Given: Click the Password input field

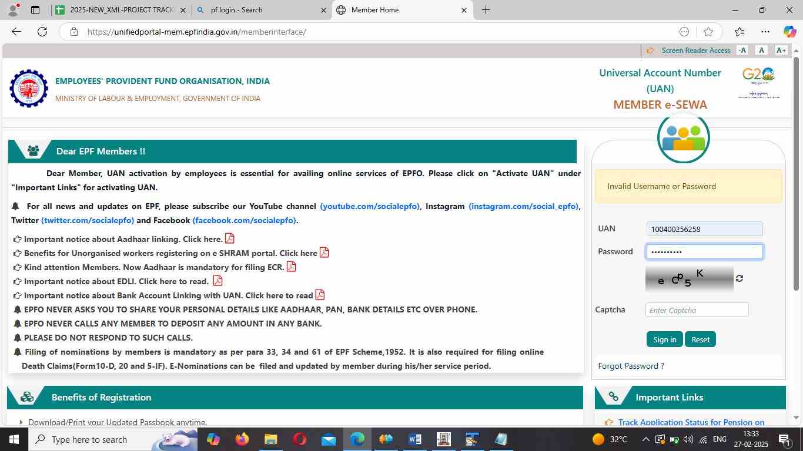Looking at the screenshot, I should point(704,251).
